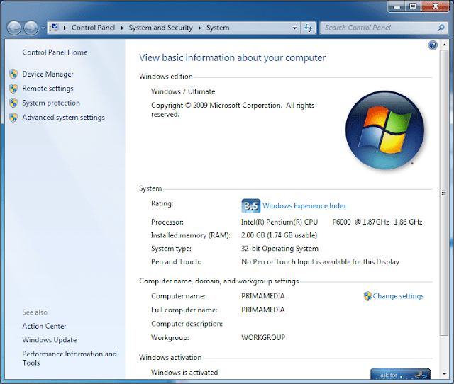Open Device Manager link
This screenshot has height=384, width=454.
[48, 74]
